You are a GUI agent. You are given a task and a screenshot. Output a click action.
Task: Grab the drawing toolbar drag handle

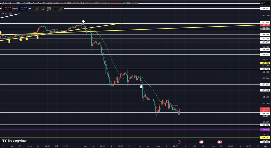pos(33,9)
